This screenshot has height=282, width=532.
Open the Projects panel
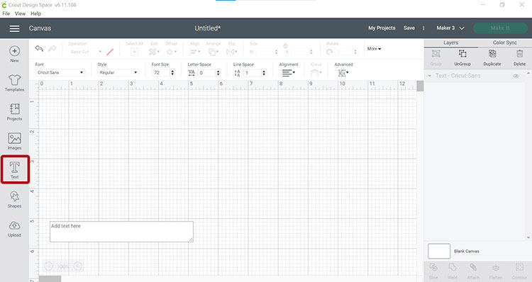14,112
